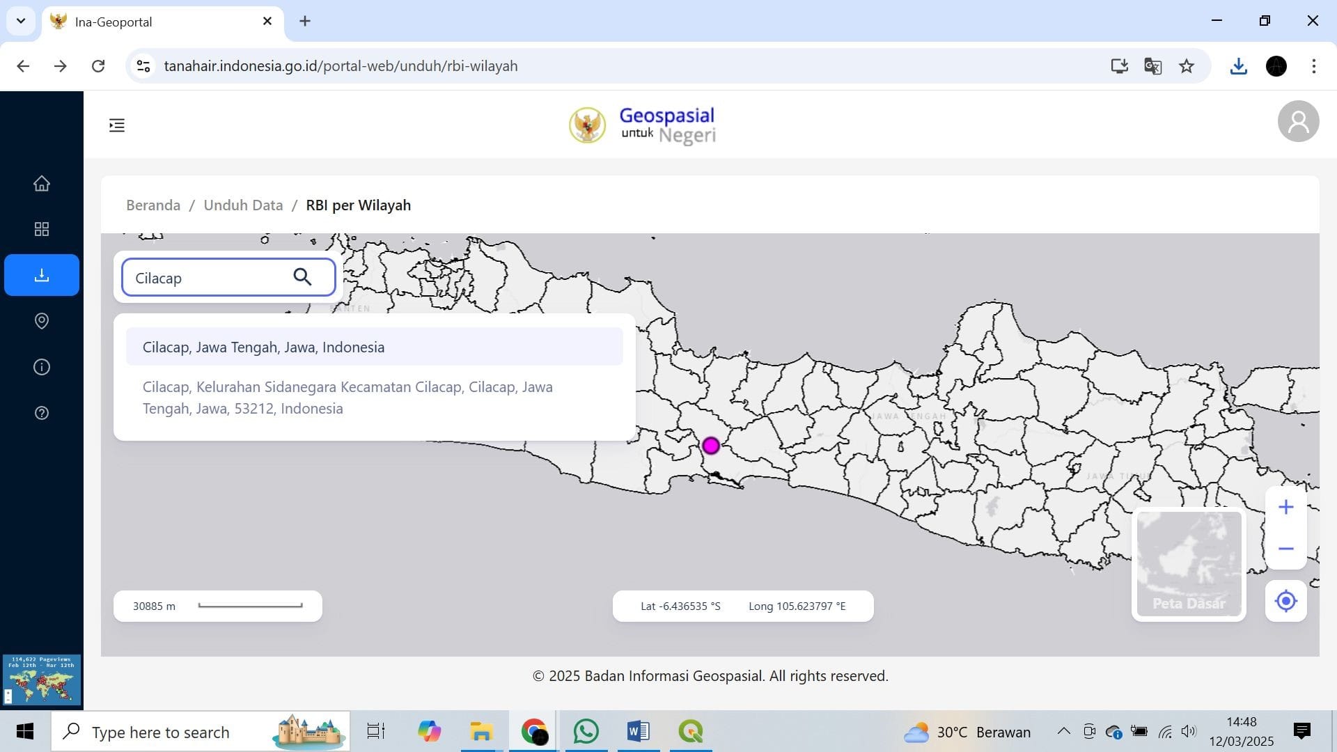Screen dimensions: 1337x752
Task: Zoom out the map with the minus button
Action: coord(1285,549)
